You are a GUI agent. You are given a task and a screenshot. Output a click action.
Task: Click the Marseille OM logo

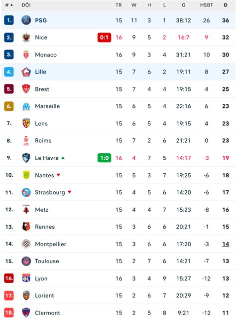[26, 106]
